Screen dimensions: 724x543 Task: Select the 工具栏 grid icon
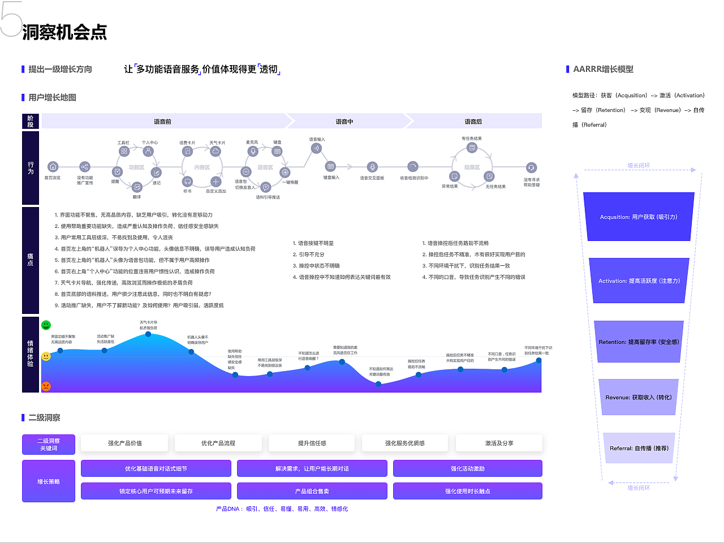(124, 151)
